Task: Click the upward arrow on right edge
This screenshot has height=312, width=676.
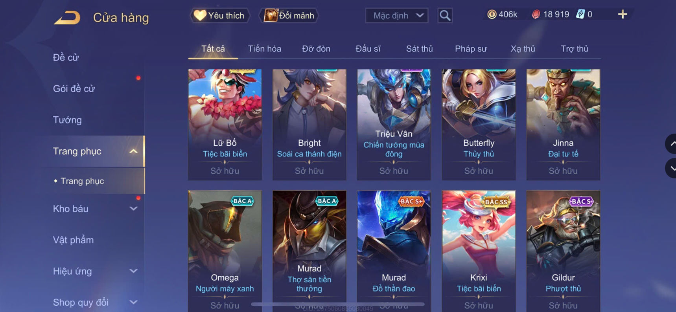Action: [x=671, y=144]
